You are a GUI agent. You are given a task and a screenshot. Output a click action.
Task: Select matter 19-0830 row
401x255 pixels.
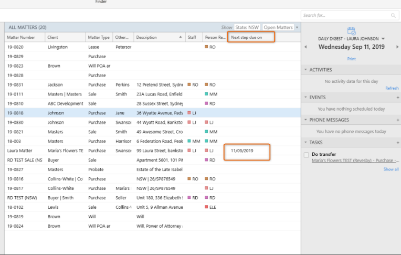[x=152, y=122]
